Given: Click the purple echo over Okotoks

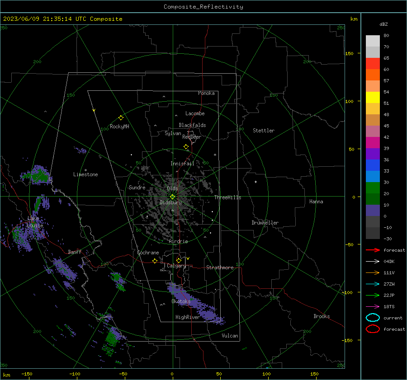Looking at the screenshot, I should pyautogui.click(x=195, y=303).
